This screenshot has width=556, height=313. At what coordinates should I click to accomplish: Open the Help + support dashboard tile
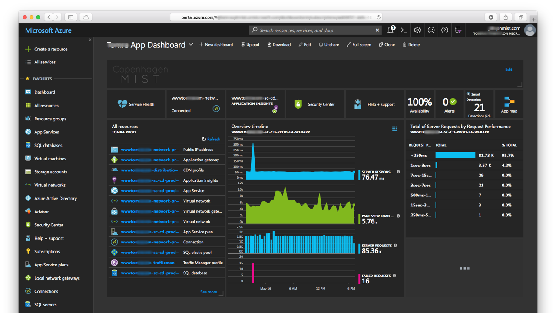tap(375, 104)
